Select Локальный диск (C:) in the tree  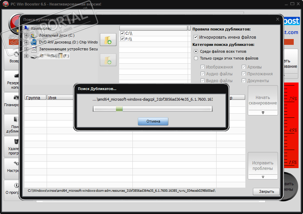(57, 36)
